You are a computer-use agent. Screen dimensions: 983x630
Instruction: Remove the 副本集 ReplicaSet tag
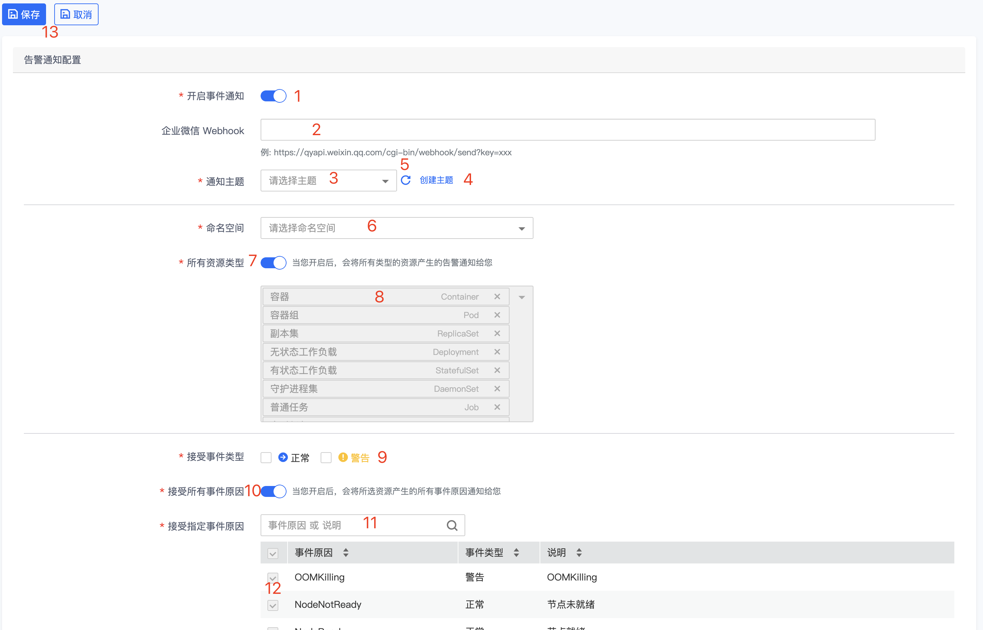(x=497, y=333)
